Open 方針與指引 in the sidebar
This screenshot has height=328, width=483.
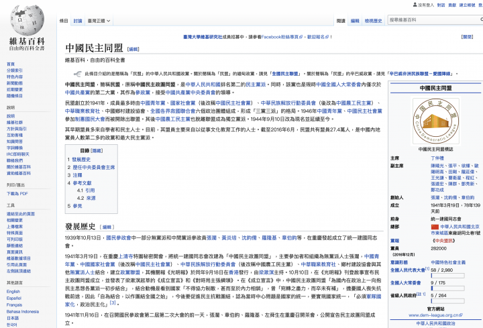(x=17, y=129)
